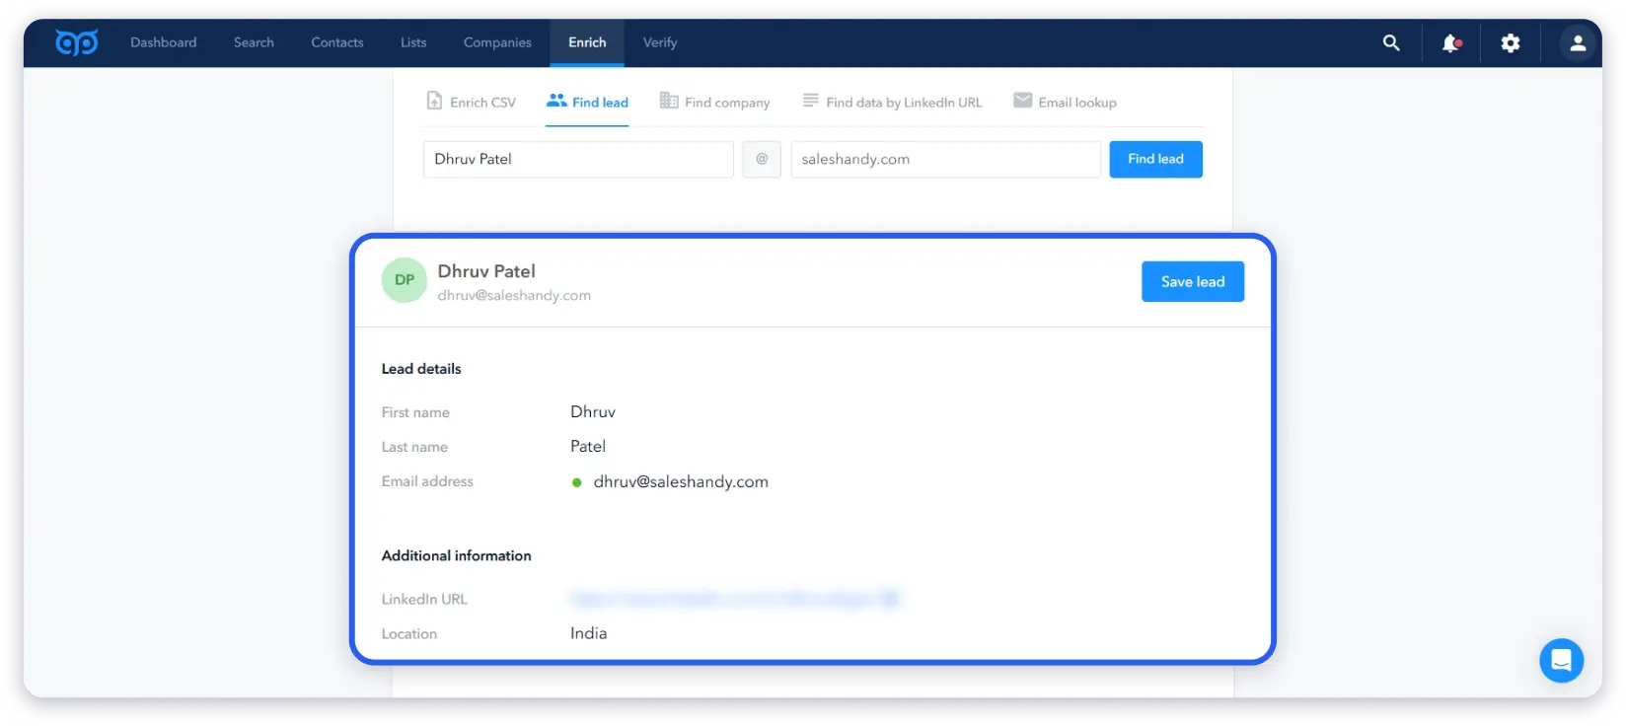Click the domain field with saleshandy.com
Viewport: 1626px width, 726px height.
(x=945, y=159)
